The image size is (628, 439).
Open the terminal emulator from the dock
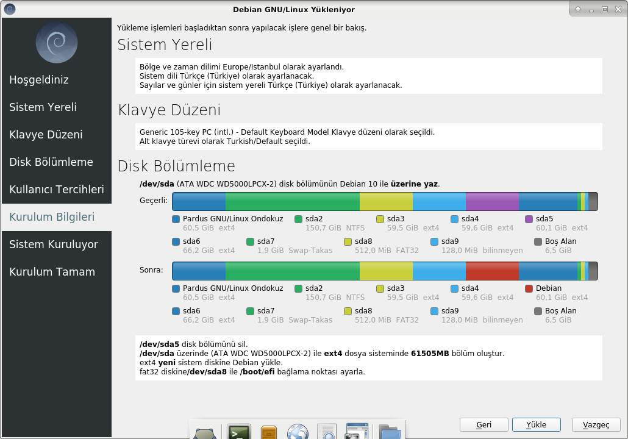[239, 432]
